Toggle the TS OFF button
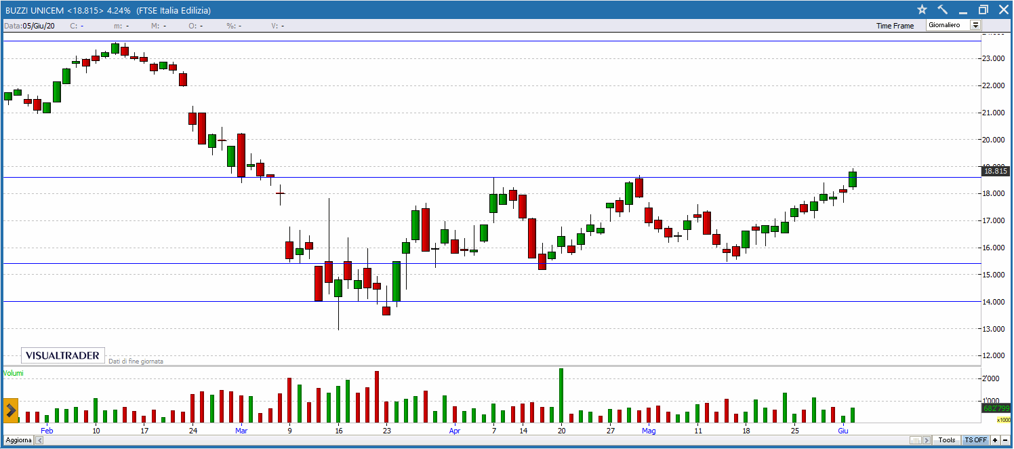The width and height of the screenshot is (1014, 449). tap(976, 440)
